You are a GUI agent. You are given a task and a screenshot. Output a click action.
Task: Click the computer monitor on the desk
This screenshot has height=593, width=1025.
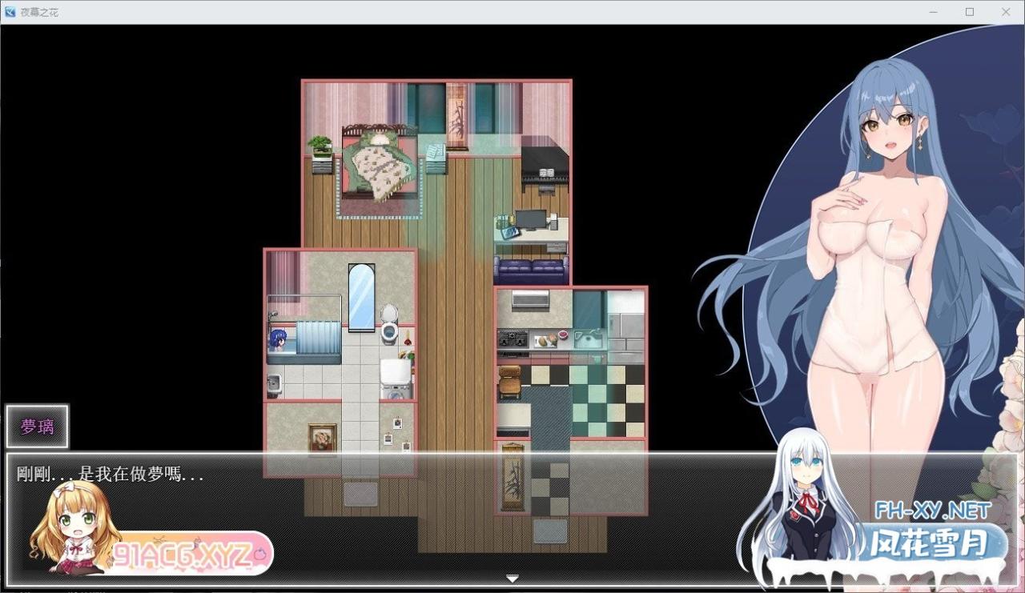tap(530, 219)
